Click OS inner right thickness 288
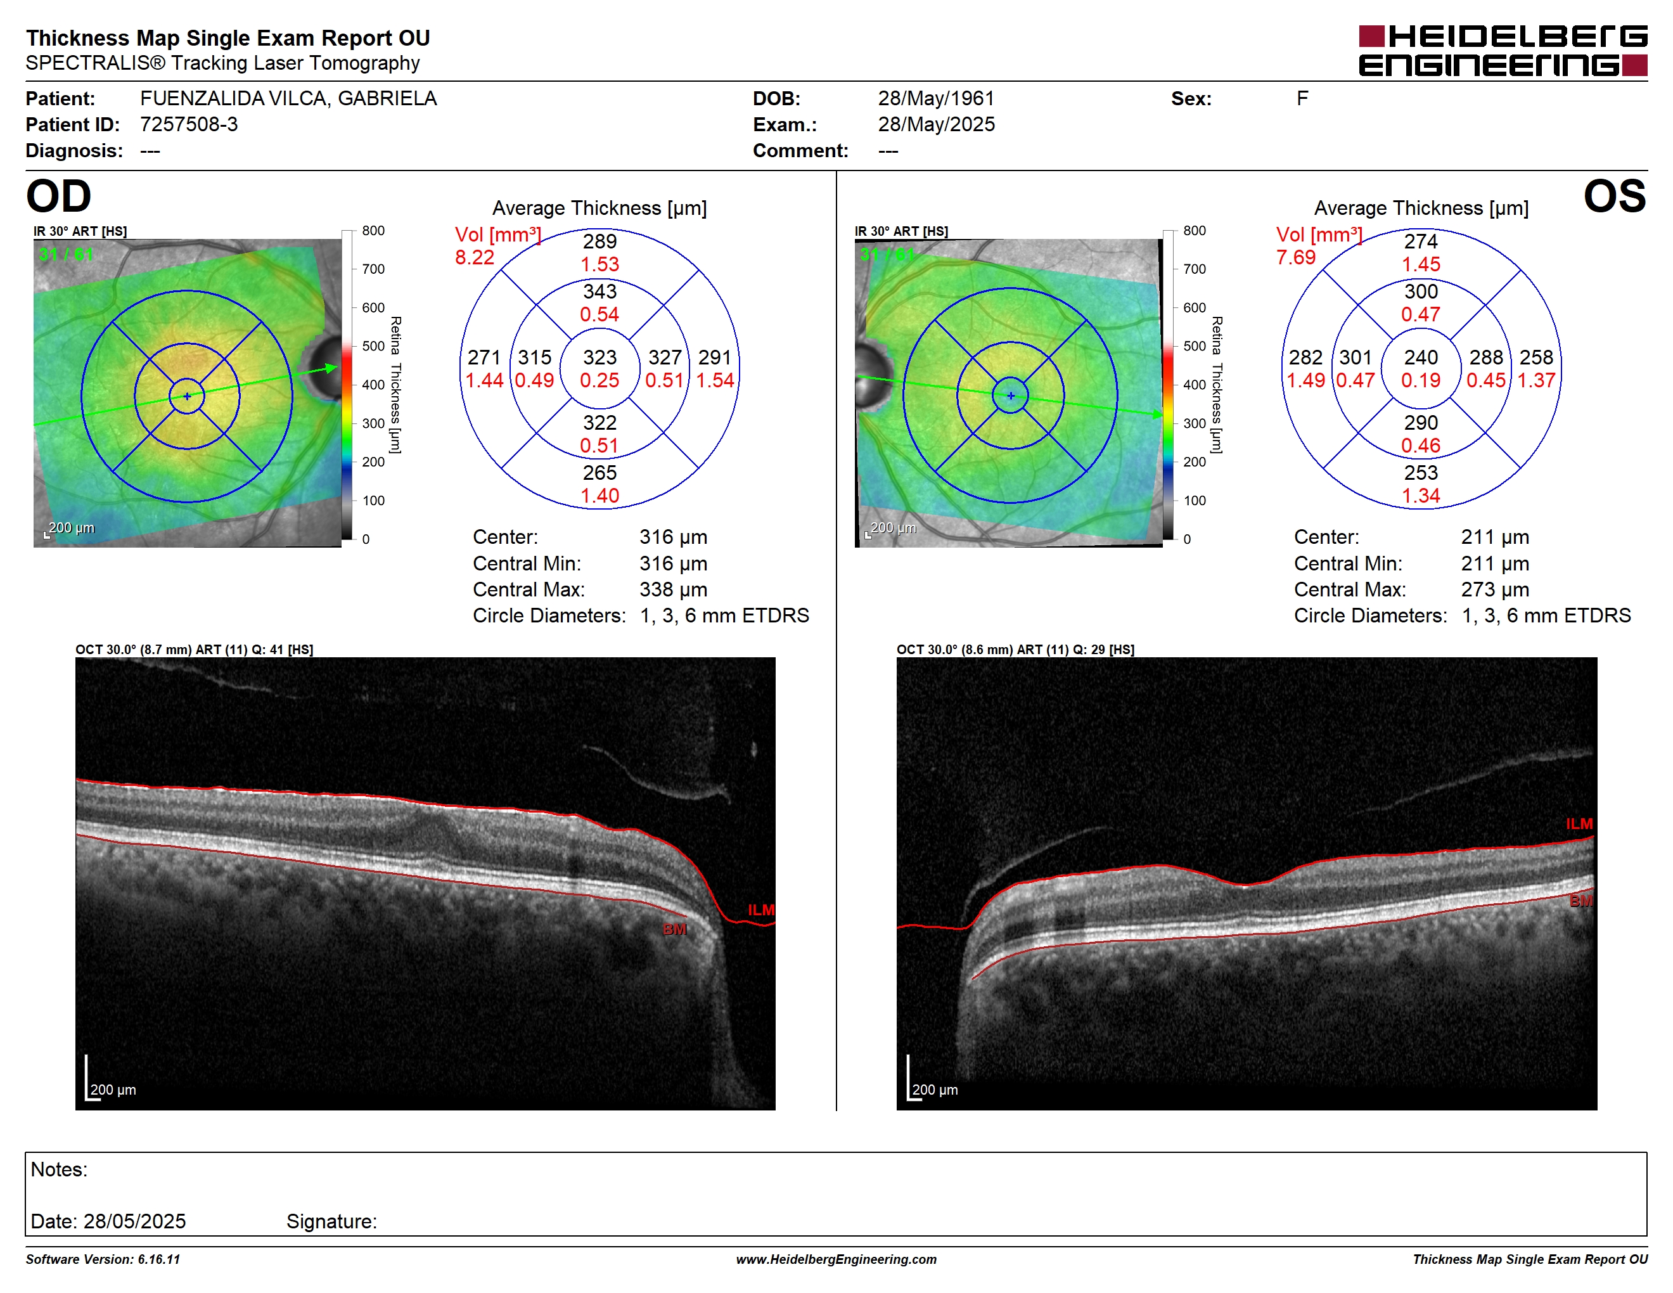 pos(1486,357)
